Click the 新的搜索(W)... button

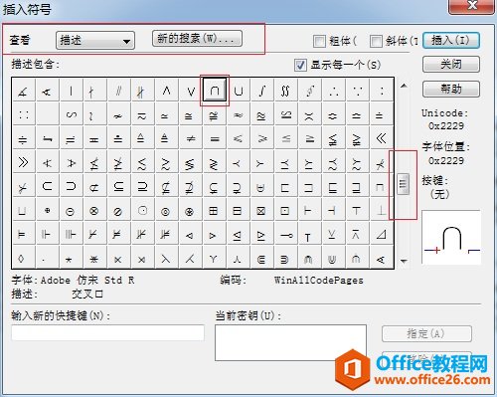click(197, 39)
